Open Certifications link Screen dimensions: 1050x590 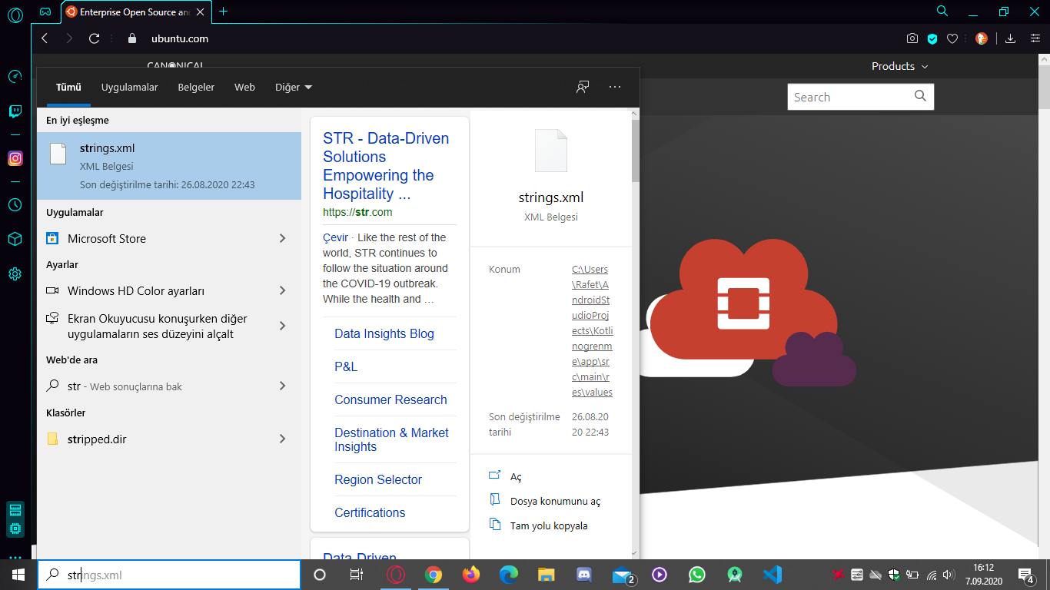pyautogui.click(x=370, y=512)
